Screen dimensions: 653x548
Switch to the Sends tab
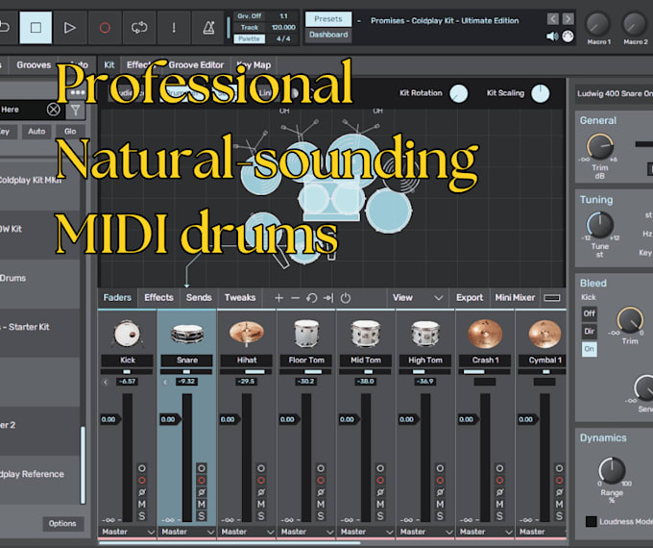(199, 298)
